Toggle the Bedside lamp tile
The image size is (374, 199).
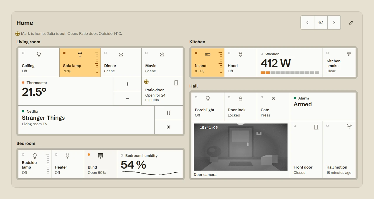[35, 164]
